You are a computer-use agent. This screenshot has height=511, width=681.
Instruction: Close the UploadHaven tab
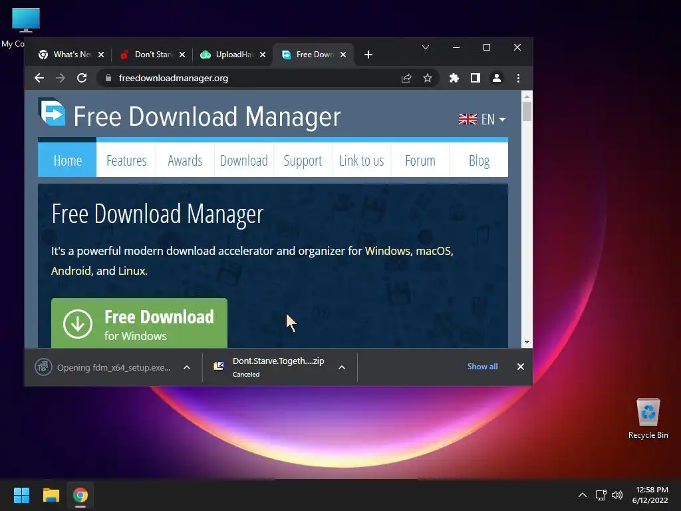click(x=263, y=55)
